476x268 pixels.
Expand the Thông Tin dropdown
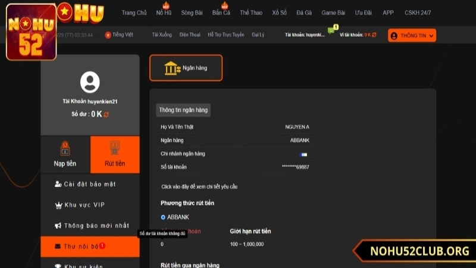(412, 36)
